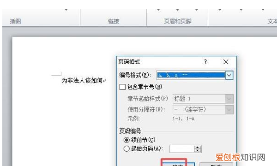The image size is (277, 166).
Task: Click the help question mark in 页码格式 dialog
Action: (x=205, y=62)
